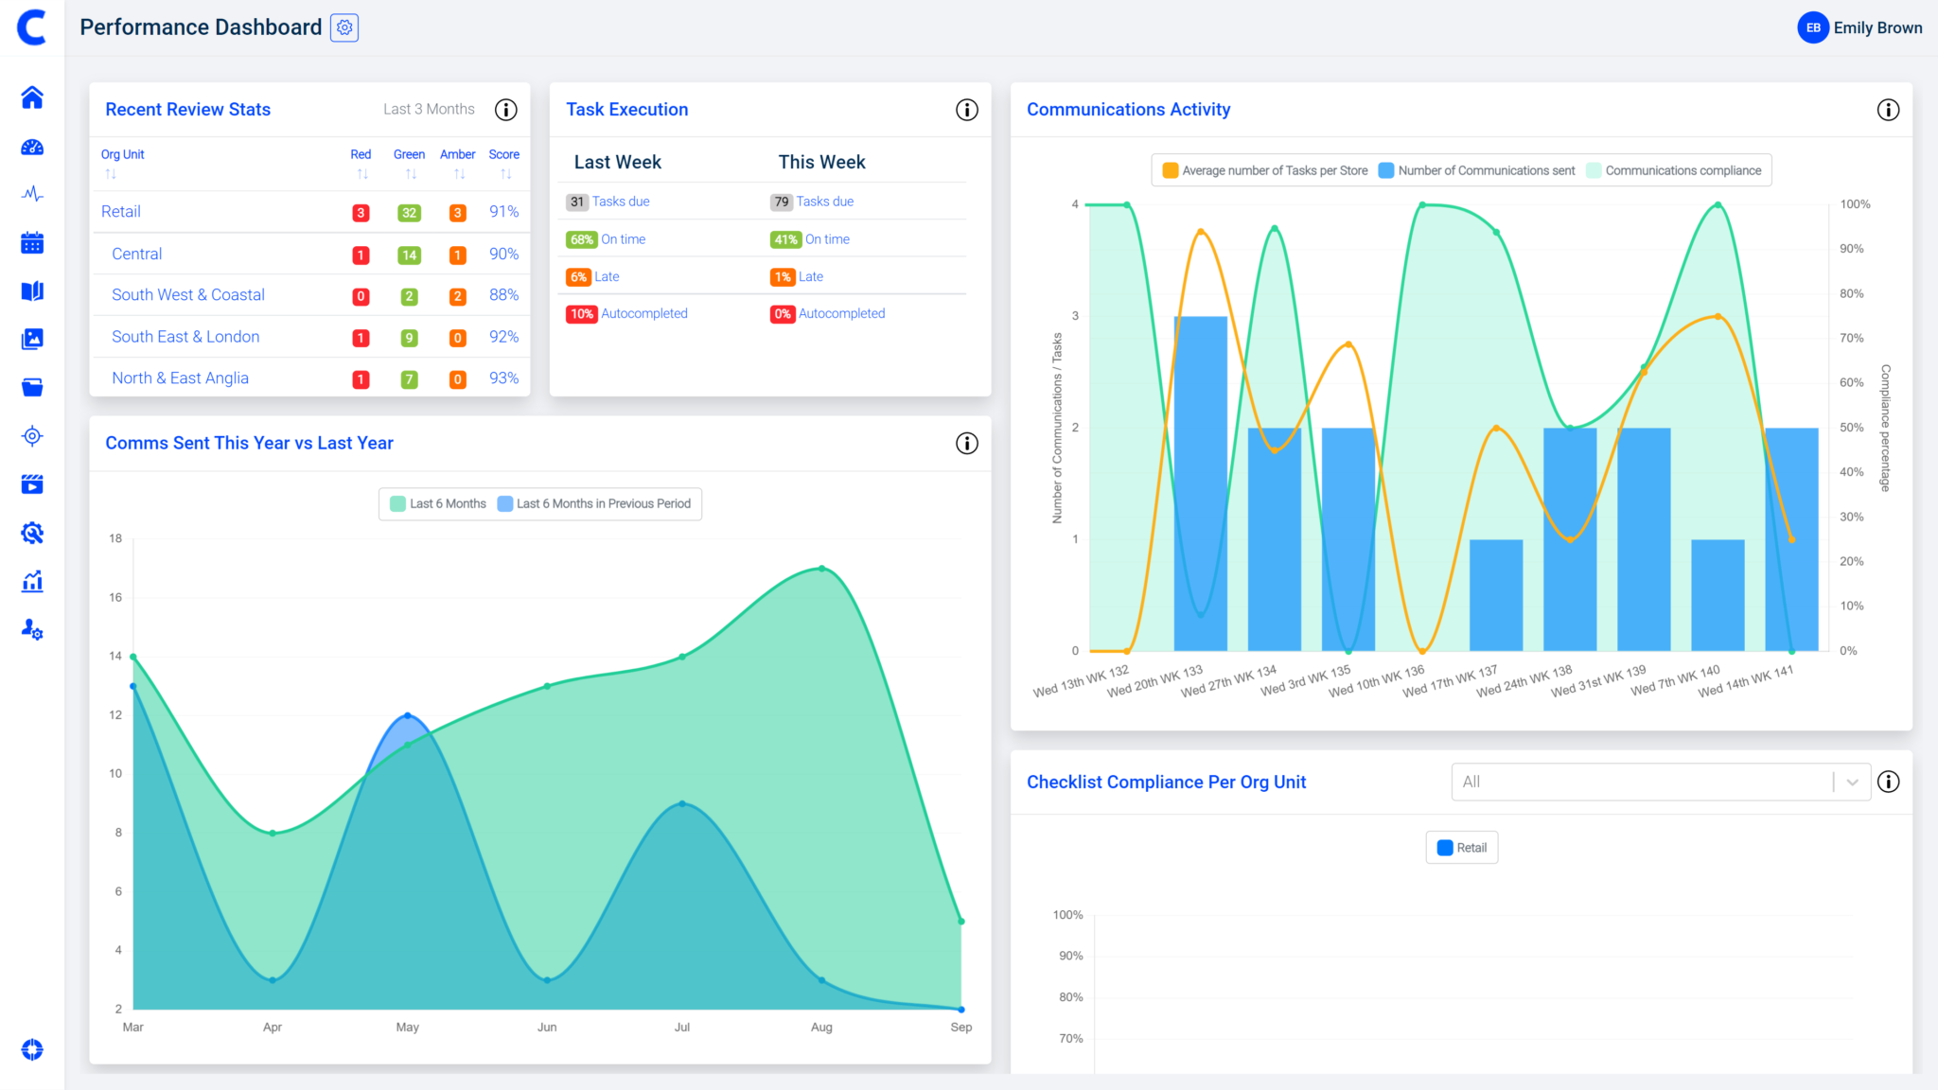The image size is (1938, 1090).
Task: Open dashboard settings via the gear button
Action: pyautogui.click(x=344, y=27)
